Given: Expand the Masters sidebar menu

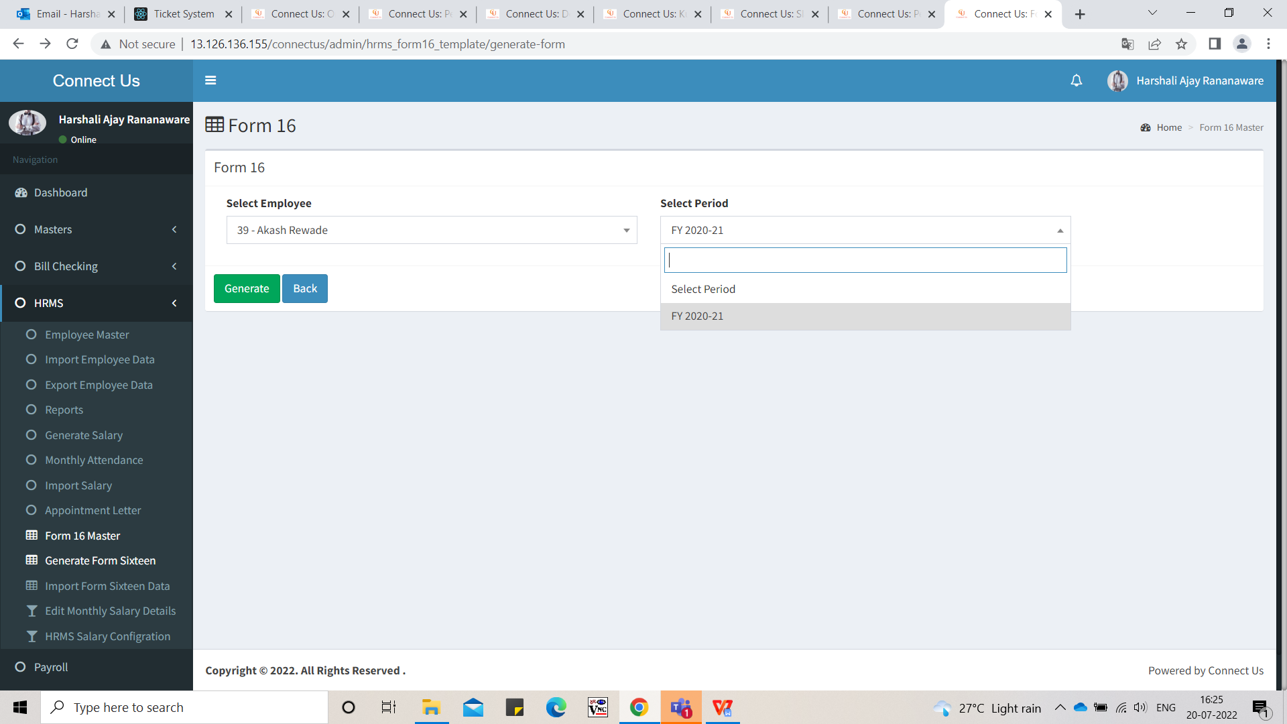Looking at the screenshot, I should pos(97,229).
